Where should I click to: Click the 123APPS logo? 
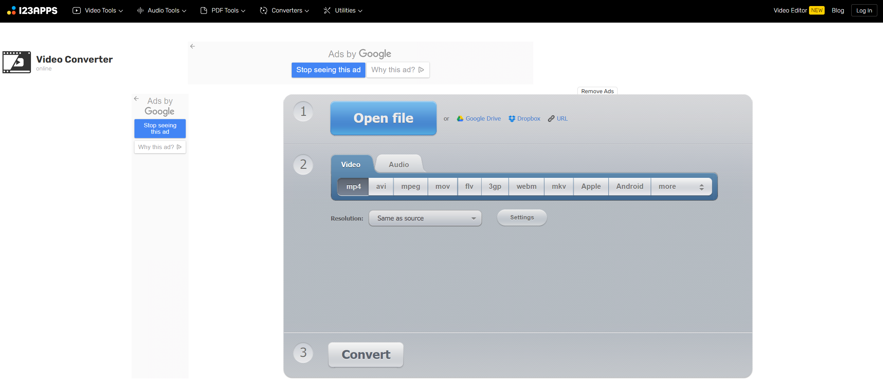(32, 10)
